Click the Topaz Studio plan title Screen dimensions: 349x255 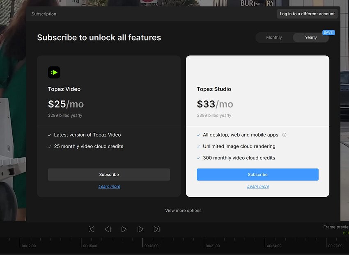pos(214,89)
